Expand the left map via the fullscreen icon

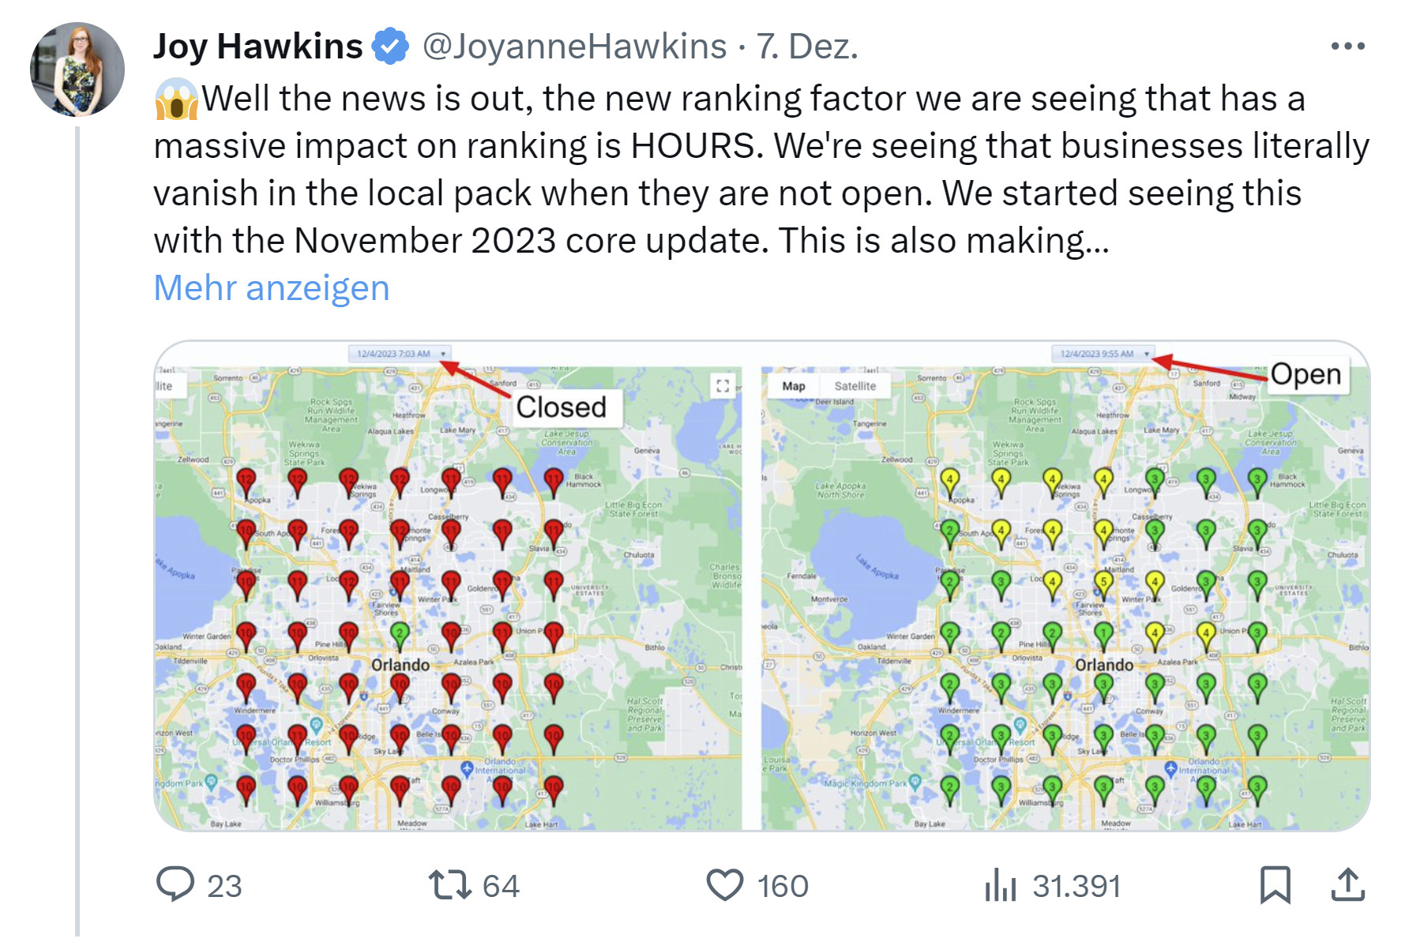click(x=722, y=386)
